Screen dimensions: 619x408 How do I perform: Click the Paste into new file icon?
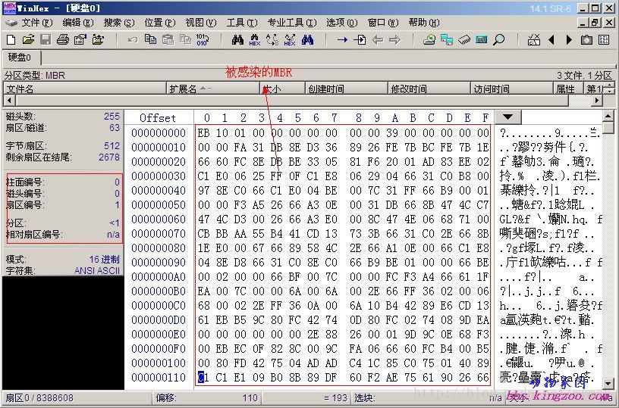coord(185,40)
